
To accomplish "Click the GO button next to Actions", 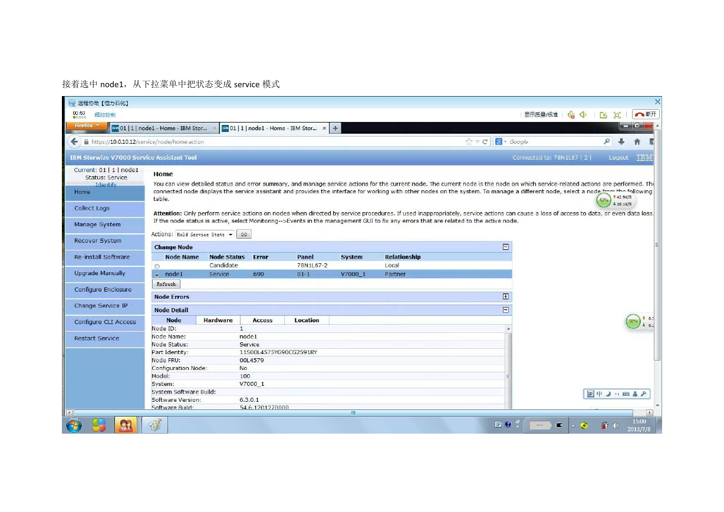I will [x=244, y=234].
